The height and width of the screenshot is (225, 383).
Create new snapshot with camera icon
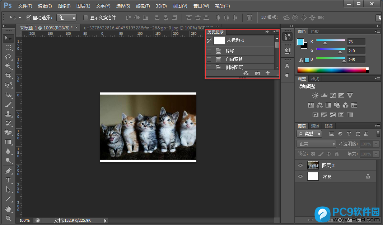tap(257, 73)
